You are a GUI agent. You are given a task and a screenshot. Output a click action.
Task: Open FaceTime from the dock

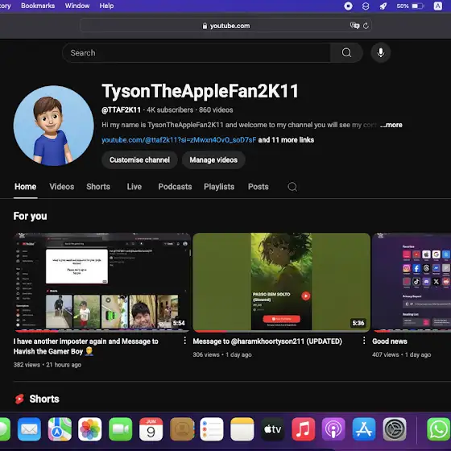[121, 429]
